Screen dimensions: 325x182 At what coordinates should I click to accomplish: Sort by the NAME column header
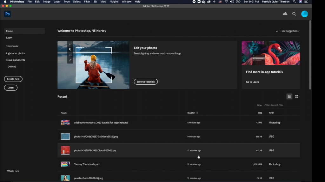coord(63,113)
